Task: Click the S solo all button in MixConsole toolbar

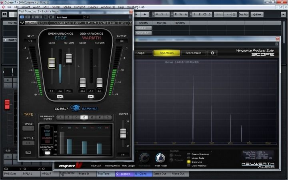Action: [x=162, y=14]
